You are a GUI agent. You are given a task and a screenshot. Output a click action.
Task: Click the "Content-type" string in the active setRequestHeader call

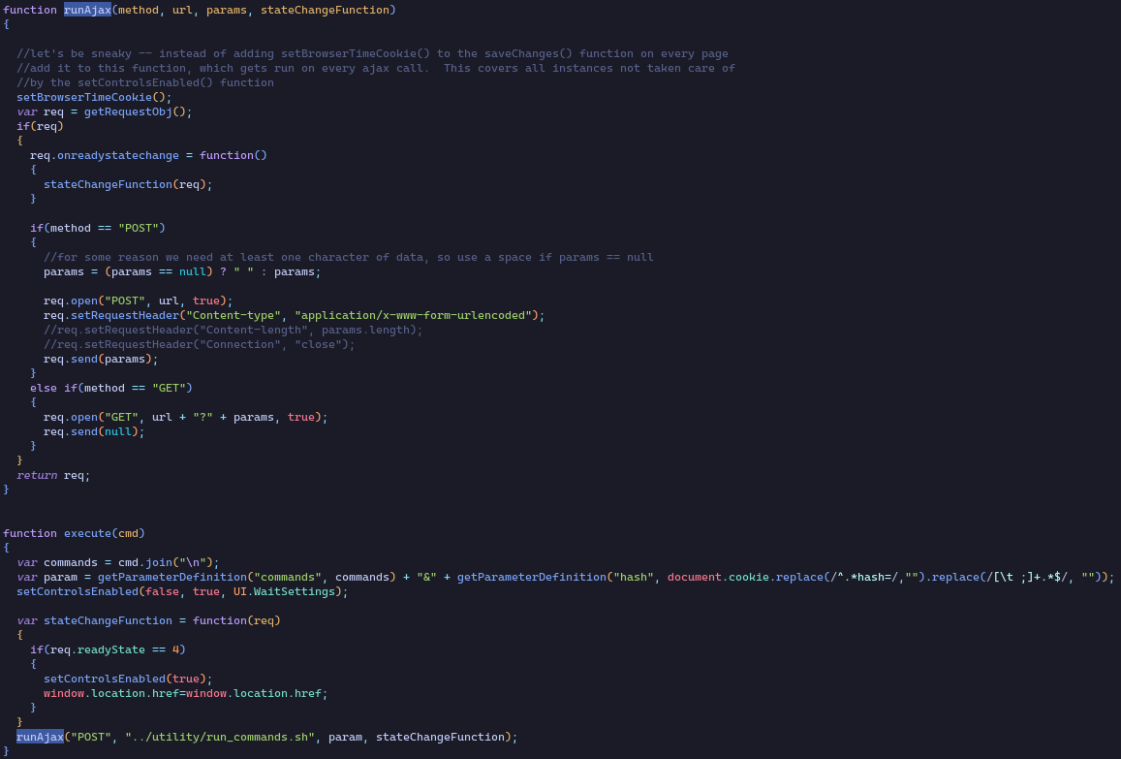(x=233, y=315)
